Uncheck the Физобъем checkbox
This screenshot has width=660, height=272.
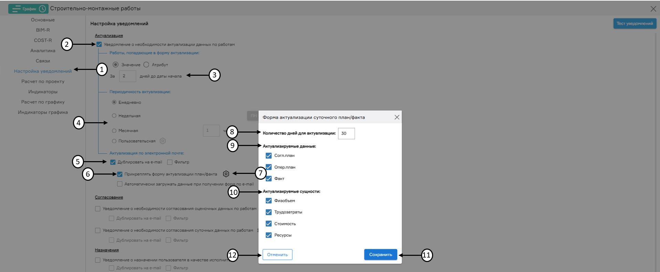coord(269,201)
